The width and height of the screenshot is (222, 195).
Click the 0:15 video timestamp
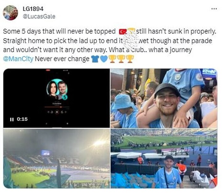pyautogui.click(x=22, y=119)
